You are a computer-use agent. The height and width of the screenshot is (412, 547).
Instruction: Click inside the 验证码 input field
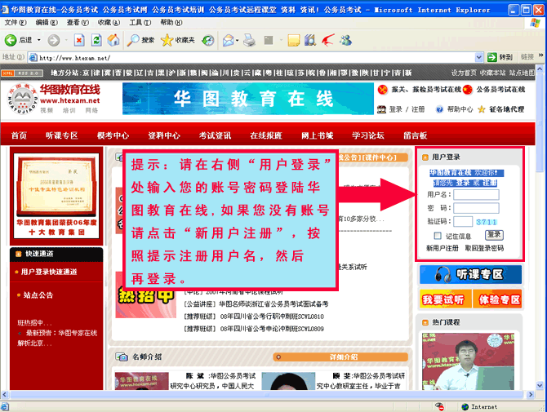463,221
